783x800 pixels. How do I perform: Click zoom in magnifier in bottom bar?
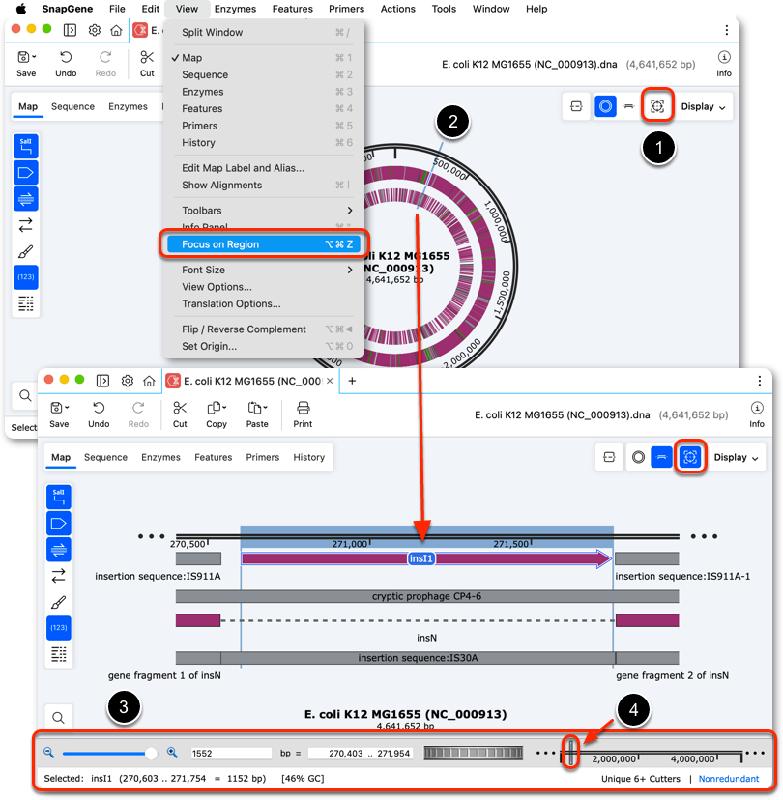point(172,753)
